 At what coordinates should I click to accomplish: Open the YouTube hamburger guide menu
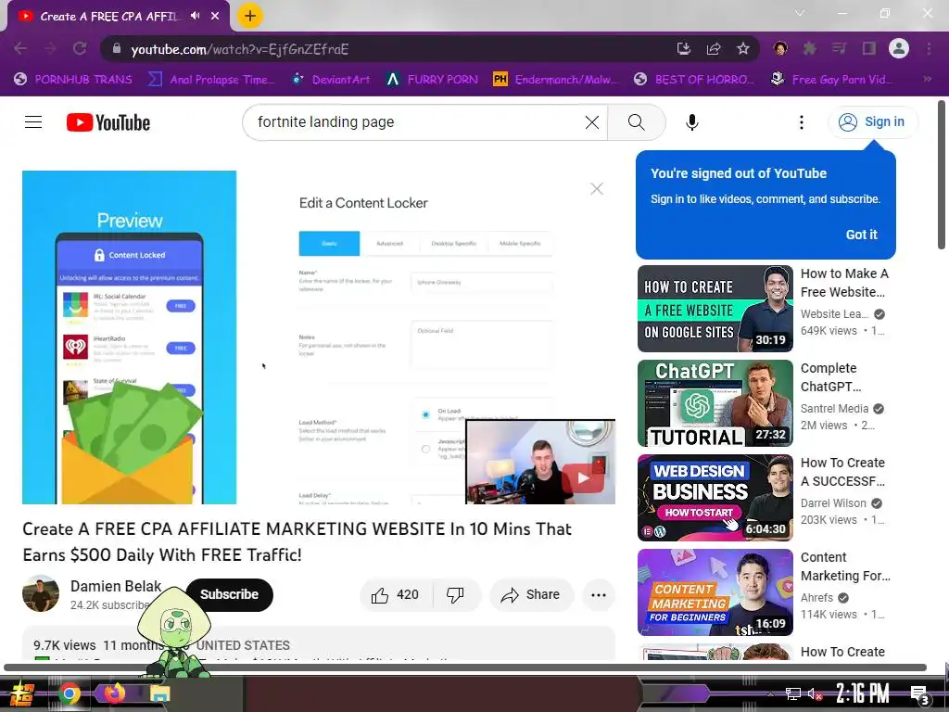pos(33,122)
